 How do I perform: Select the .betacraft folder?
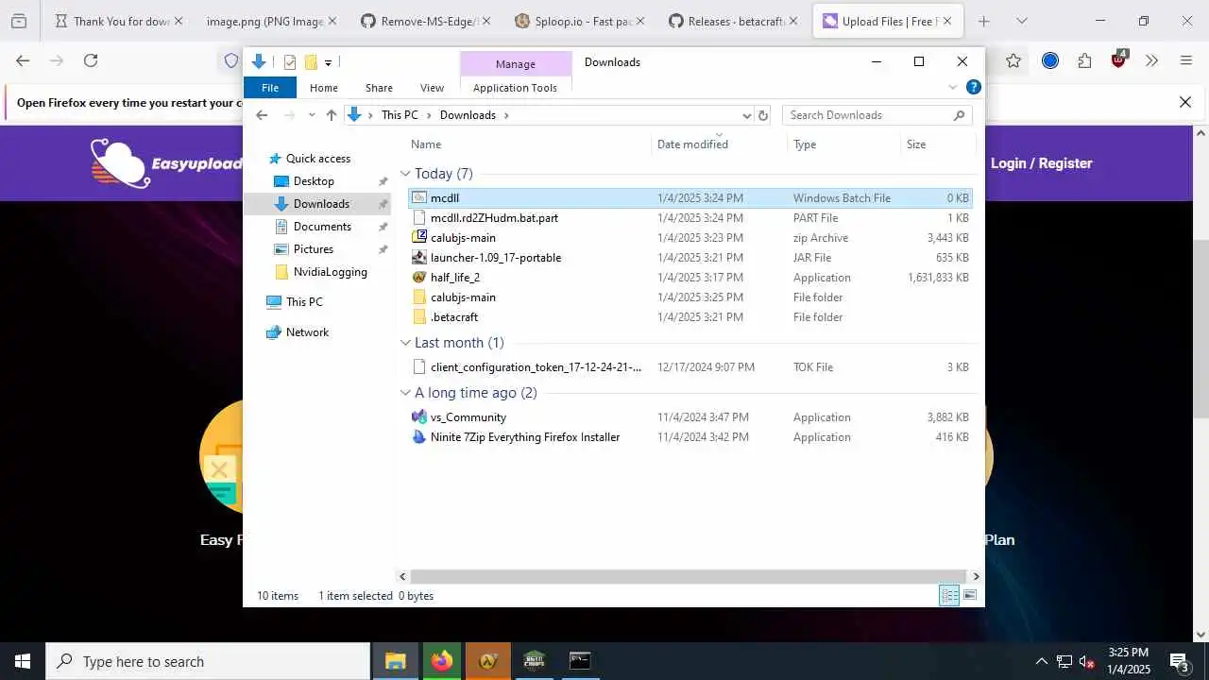(x=690, y=317)
